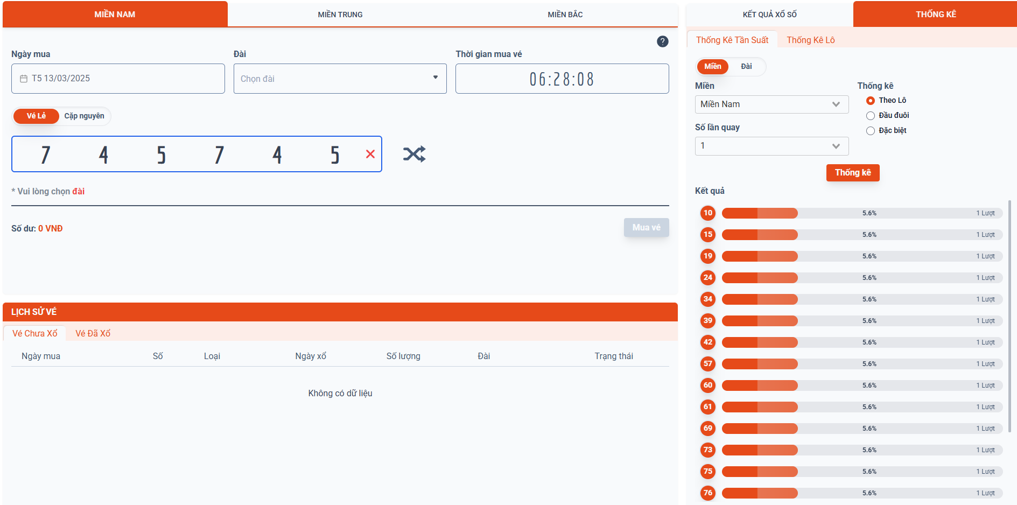Select the Theo Lô radio option

(x=870, y=101)
